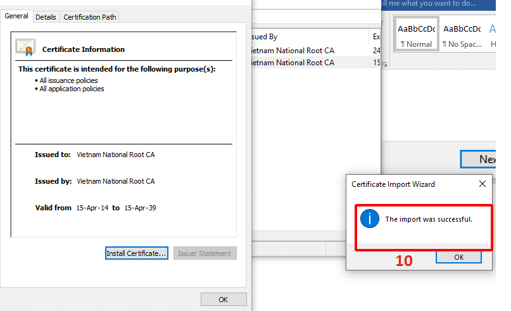This screenshot has width=511, height=311.
Task: Close the Certificate Import Wizard dialog
Action: 483,184
